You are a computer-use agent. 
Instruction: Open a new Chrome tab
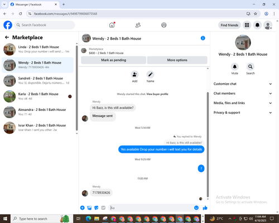coord(64,4)
